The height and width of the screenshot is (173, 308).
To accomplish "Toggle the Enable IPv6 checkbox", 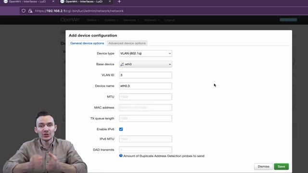I will coord(121,129).
